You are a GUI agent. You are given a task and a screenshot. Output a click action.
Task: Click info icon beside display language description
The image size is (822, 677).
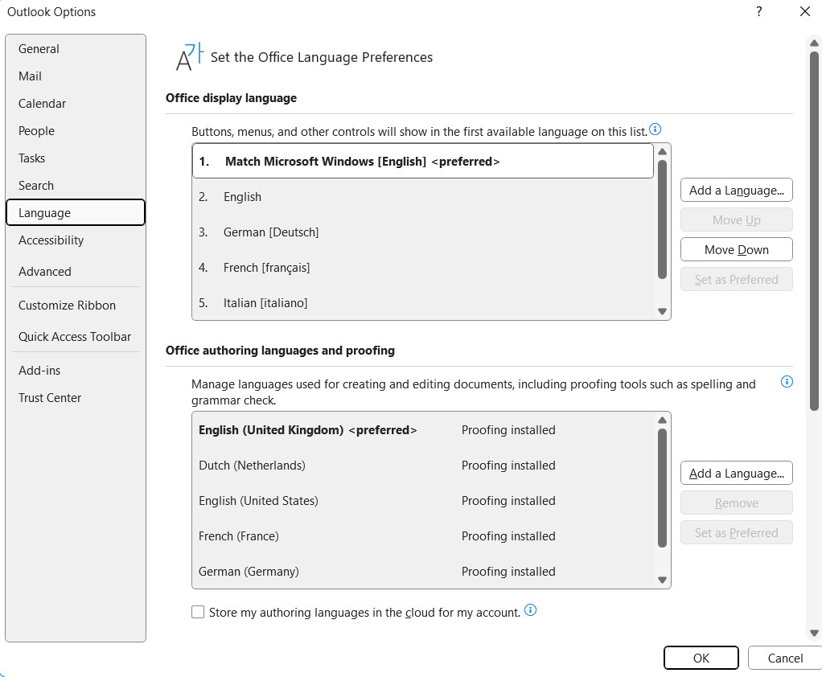pyautogui.click(x=655, y=129)
